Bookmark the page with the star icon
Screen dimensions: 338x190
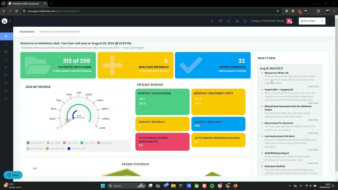pyautogui.click(x=278, y=11)
